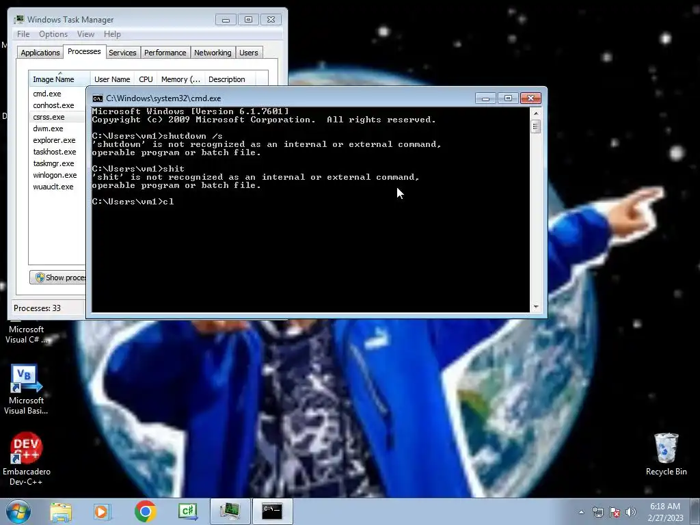Select Embarcadero Dev-C++ desktop shortcut
Viewport: 700px width, 525px height.
click(27, 459)
